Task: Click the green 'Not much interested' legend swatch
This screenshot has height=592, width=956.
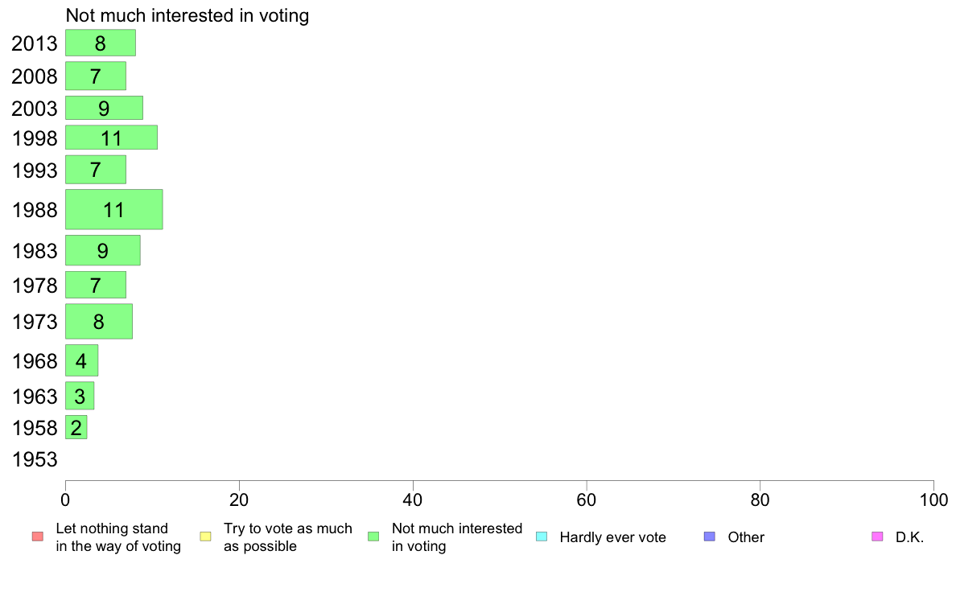Action: coord(373,536)
